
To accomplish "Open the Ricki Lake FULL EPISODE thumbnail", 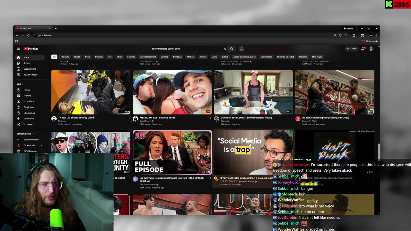I will click(x=172, y=152).
